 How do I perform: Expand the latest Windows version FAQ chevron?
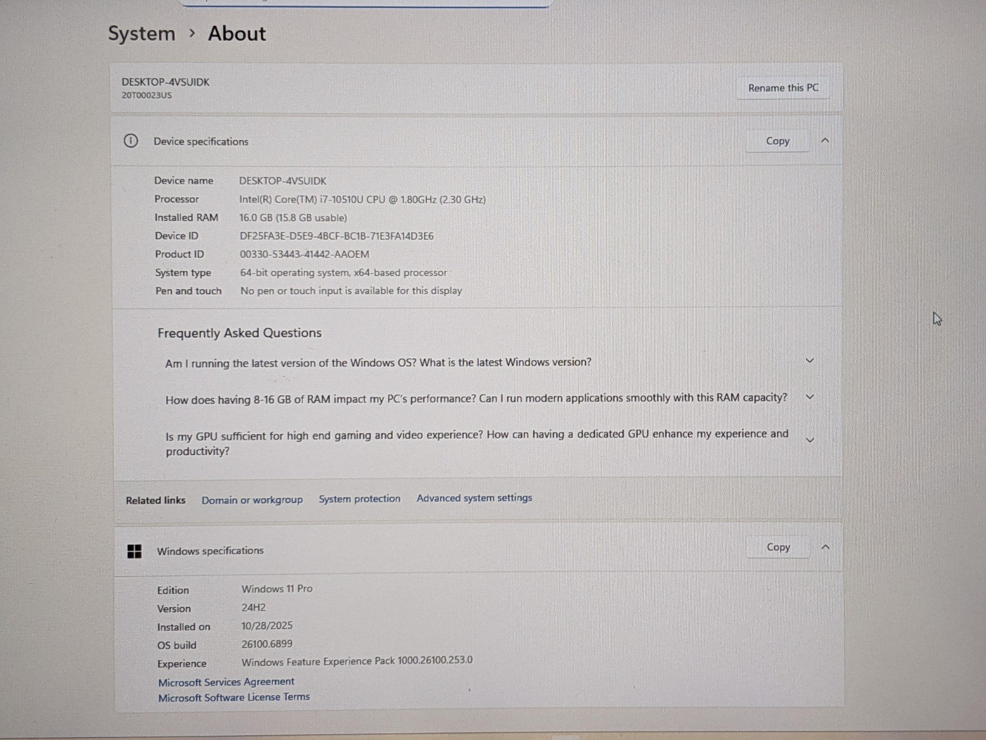pyautogui.click(x=810, y=361)
